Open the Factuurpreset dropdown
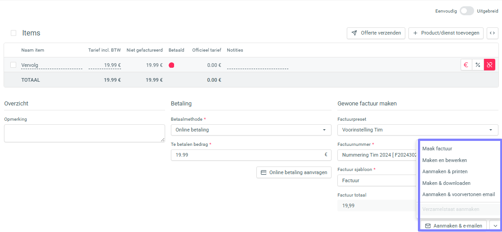Screen dimensions: 502x232 [x=417, y=130]
